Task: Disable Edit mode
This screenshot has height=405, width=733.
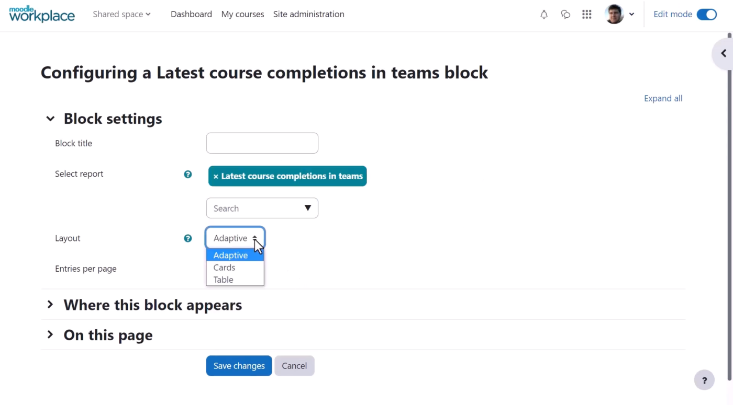Action: [x=707, y=14]
